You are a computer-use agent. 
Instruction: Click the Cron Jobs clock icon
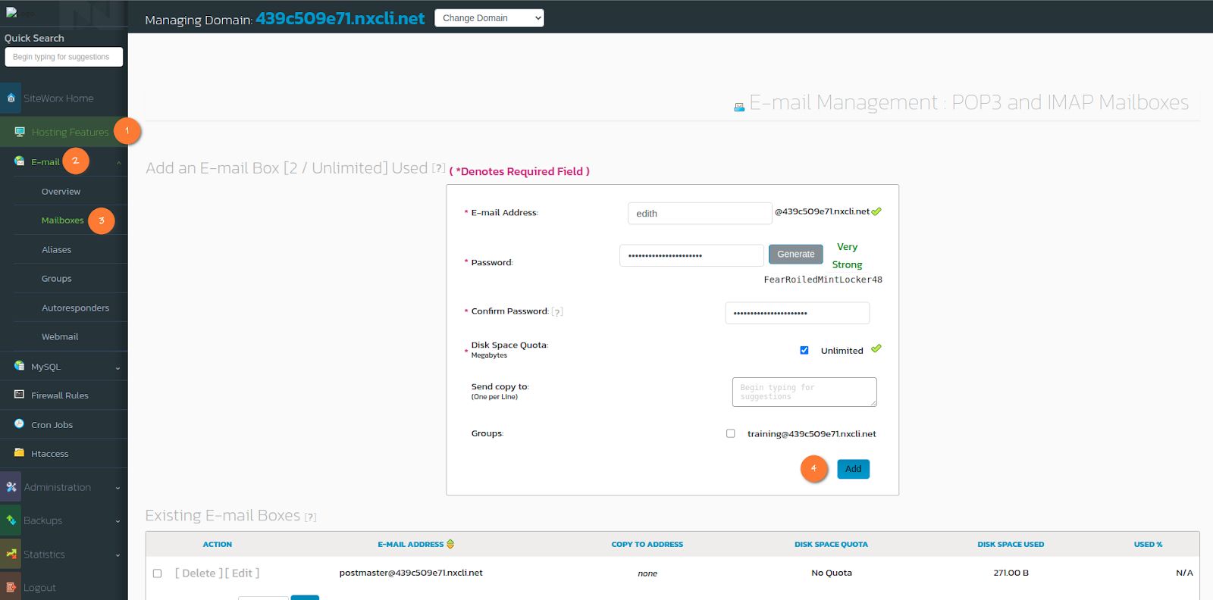pyautogui.click(x=19, y=424)
